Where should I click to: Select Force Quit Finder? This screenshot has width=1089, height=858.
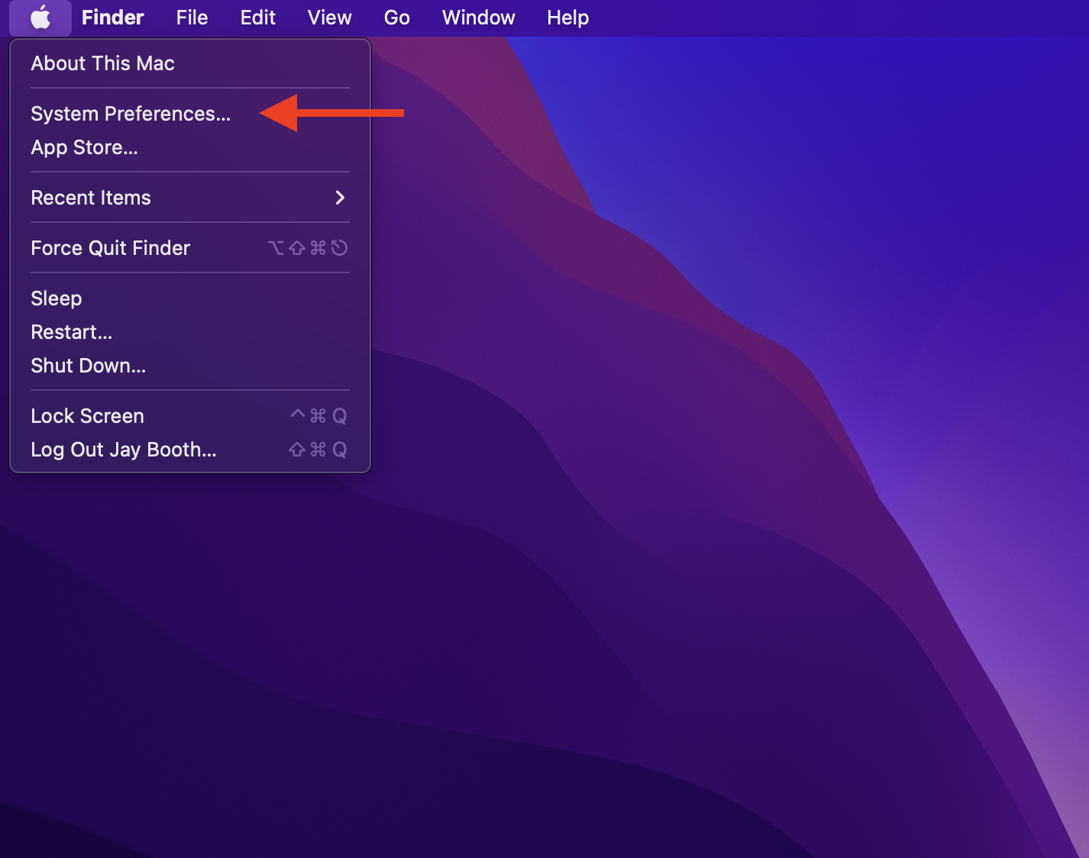point(110,247)
